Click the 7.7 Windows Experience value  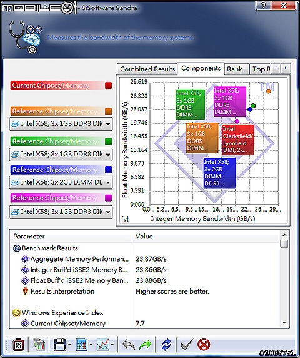point(140,324)
